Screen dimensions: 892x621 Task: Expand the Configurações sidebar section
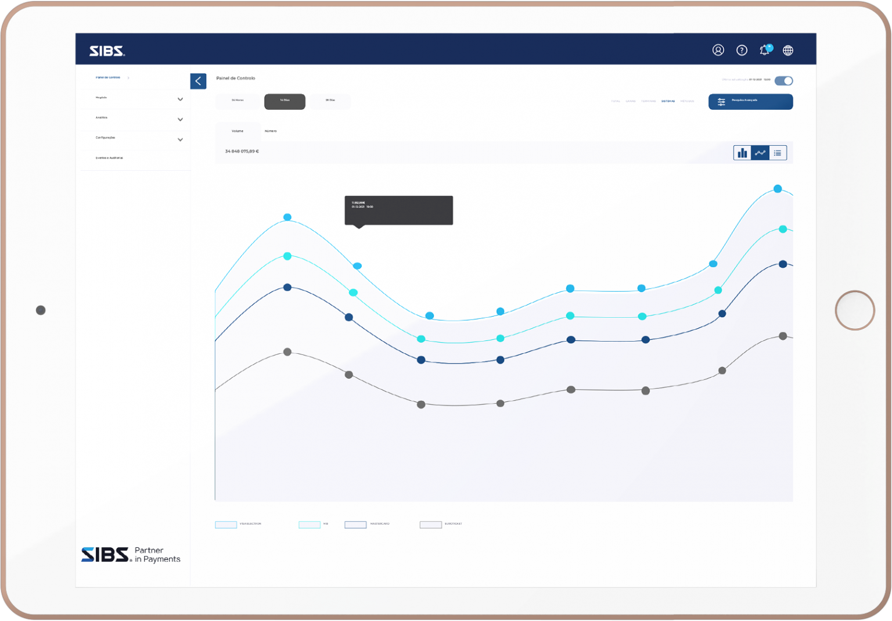[180, 140]
